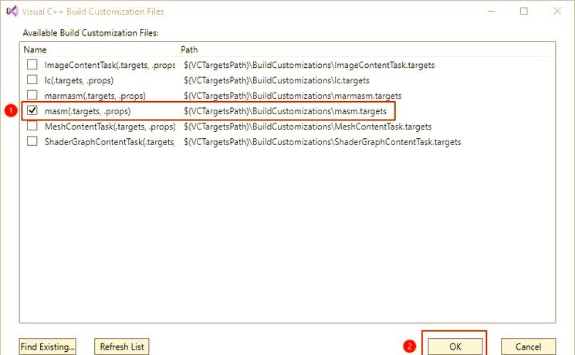
Task: Maximize the Build Customization Files dialog
Action: click(x=523, y=11)
